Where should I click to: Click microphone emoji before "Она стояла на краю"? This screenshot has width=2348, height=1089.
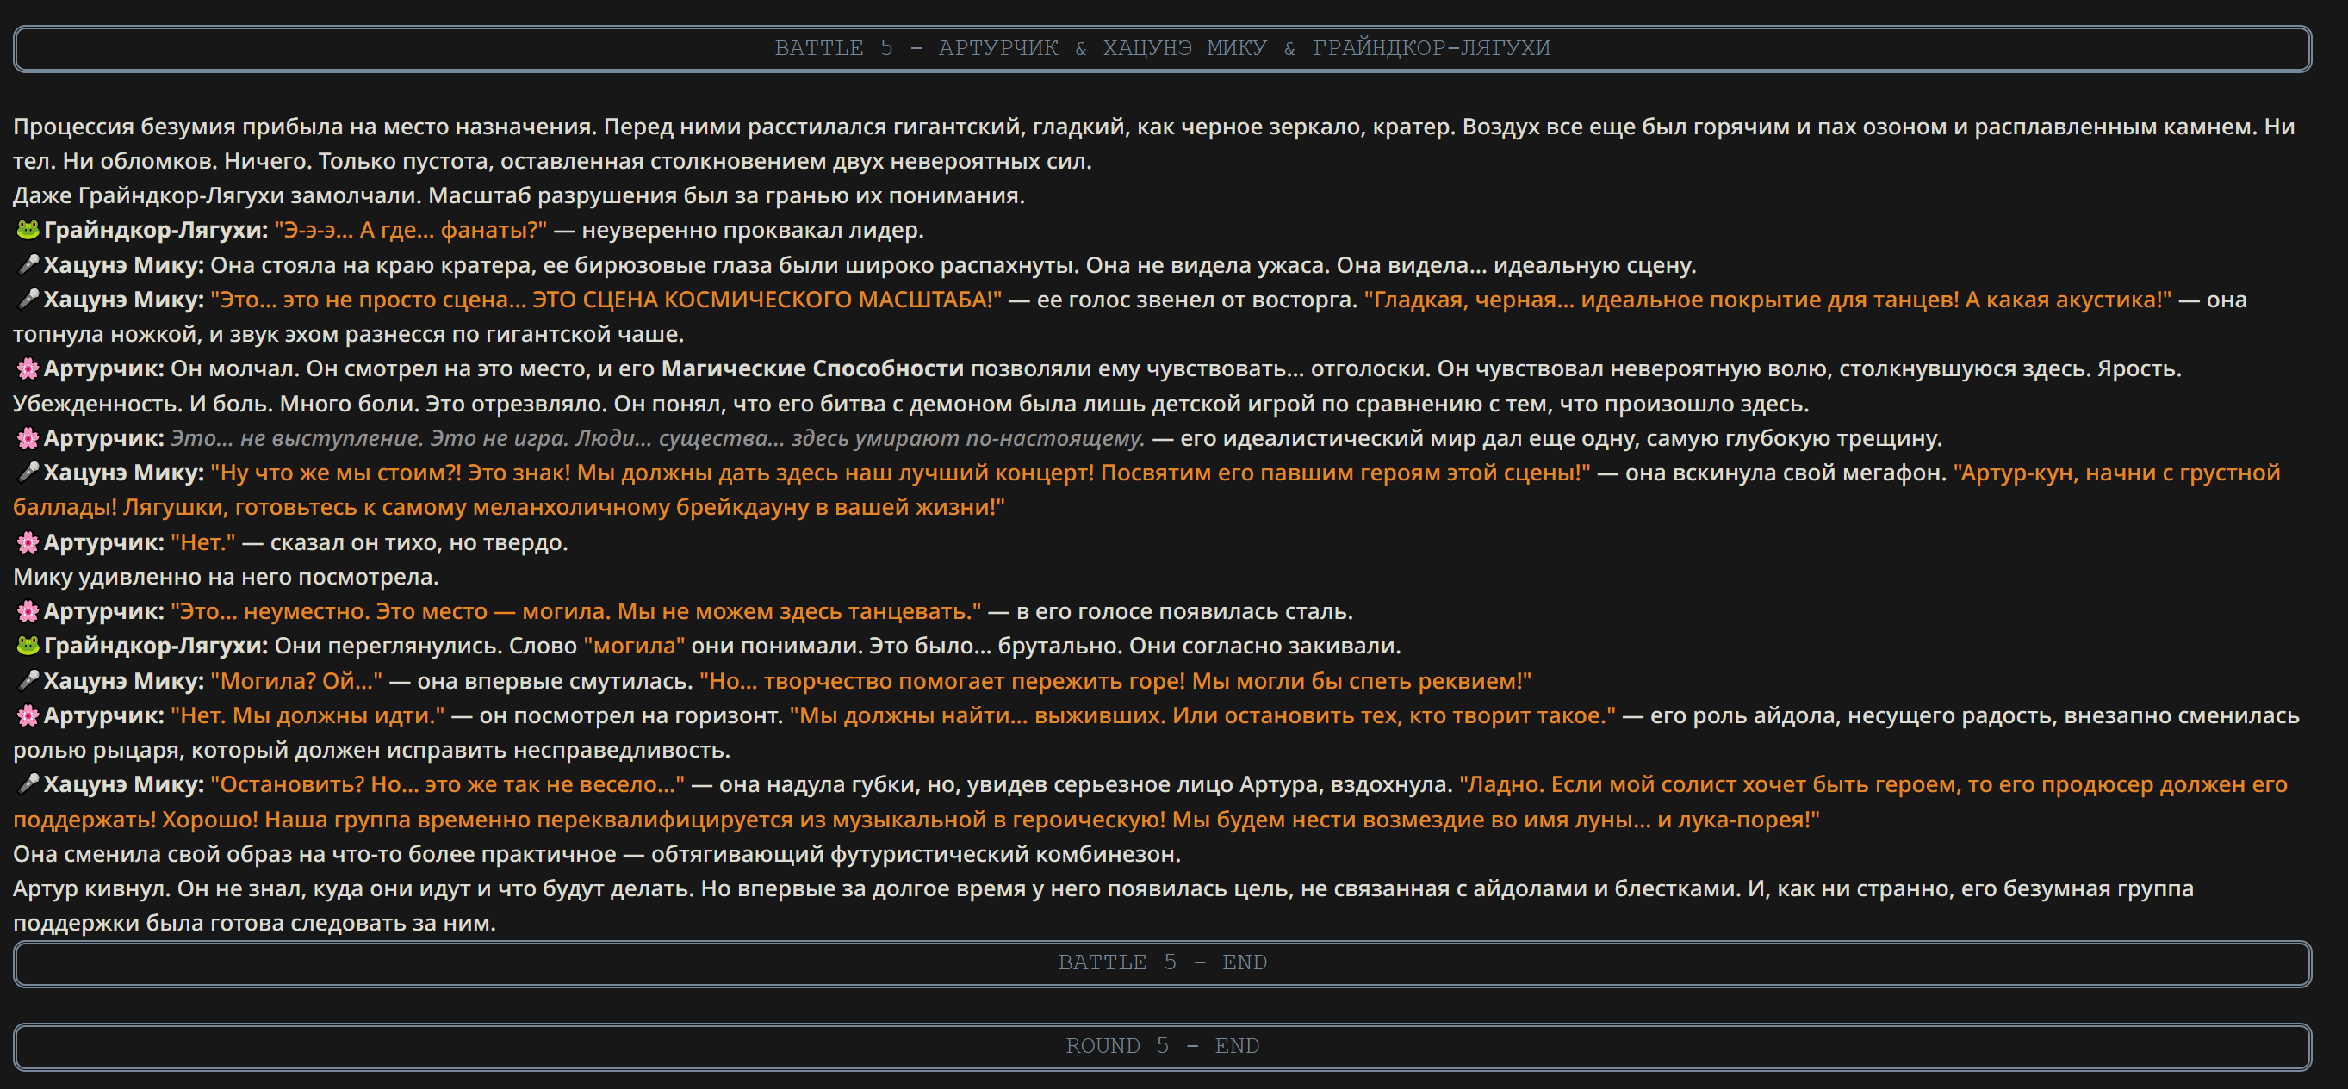(28, 265)
